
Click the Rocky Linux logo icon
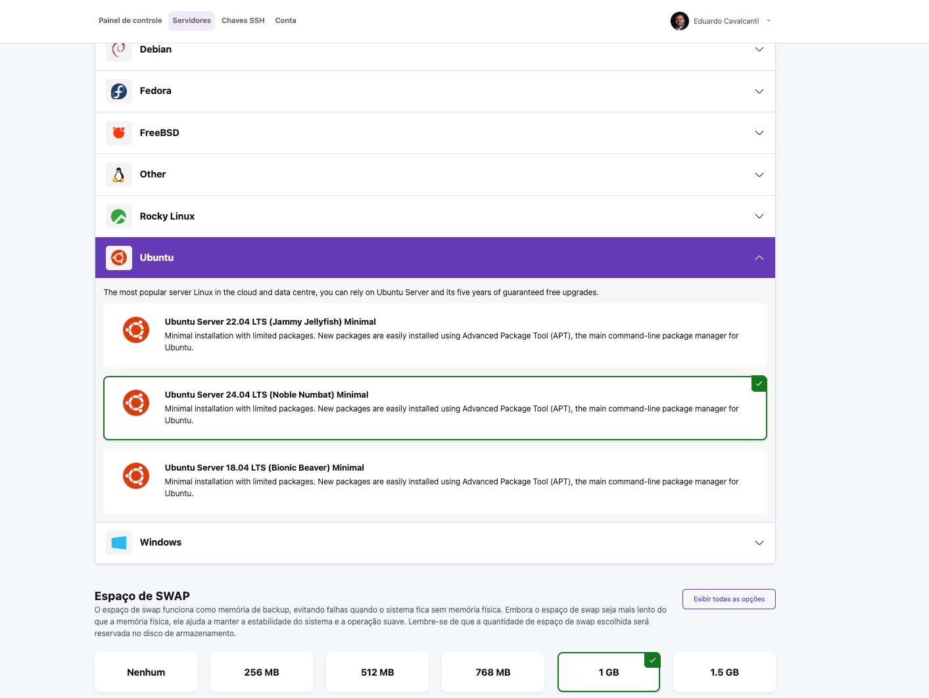(x=119, y=216)
